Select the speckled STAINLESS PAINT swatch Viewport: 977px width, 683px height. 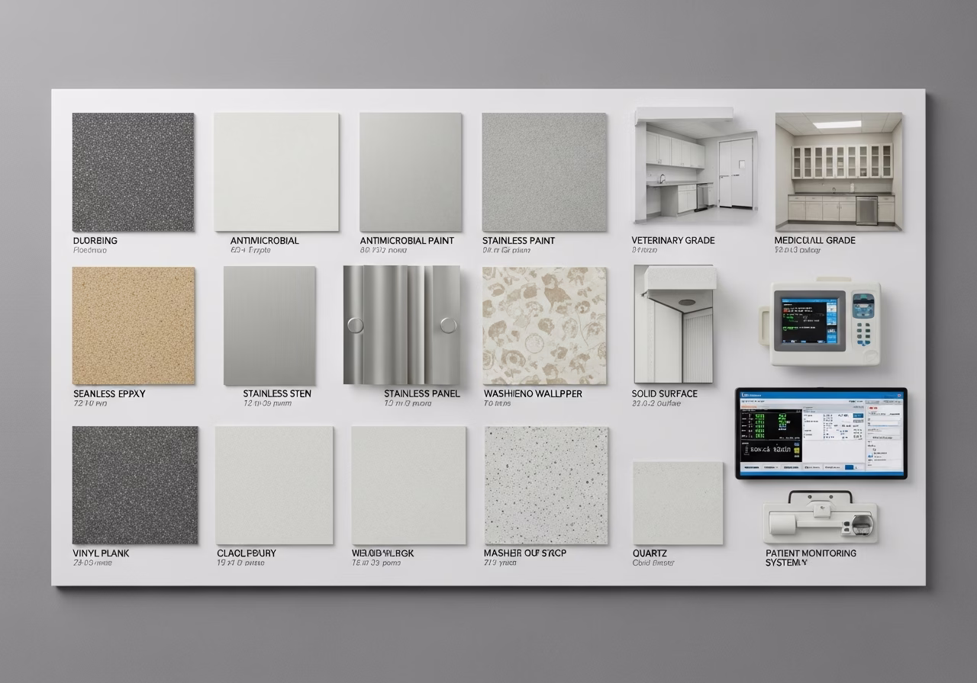click(544, 172)
